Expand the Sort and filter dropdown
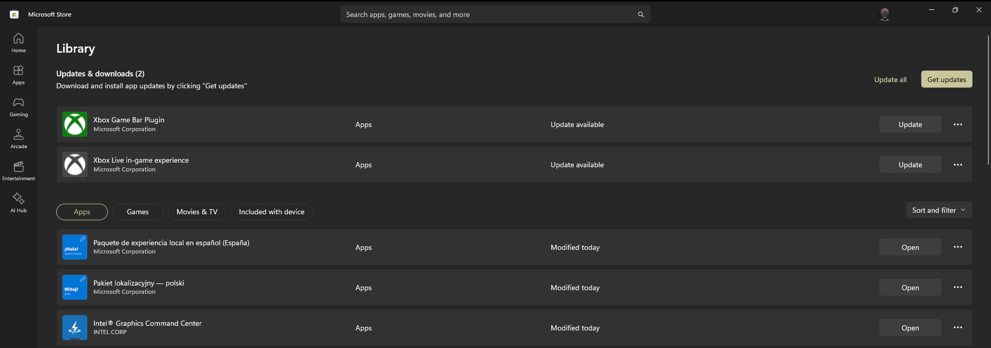Viewport: 991px width, 348px height. pos(939,210)
